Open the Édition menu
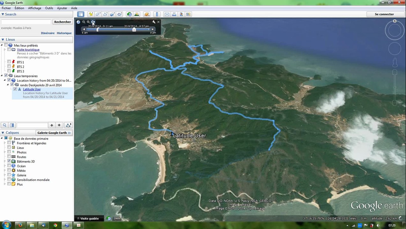 (19, 8)
